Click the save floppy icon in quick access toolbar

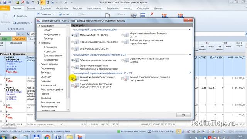coord(5,2)
